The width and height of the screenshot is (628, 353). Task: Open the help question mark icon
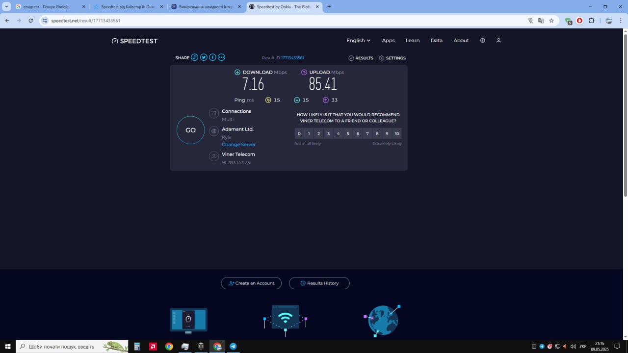(482, 41)
